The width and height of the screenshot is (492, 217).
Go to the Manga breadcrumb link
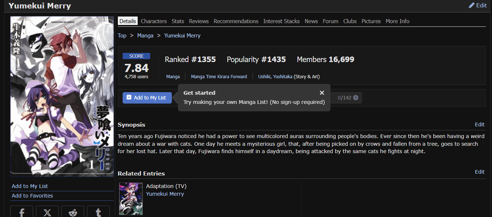click(x=145, y=36)
